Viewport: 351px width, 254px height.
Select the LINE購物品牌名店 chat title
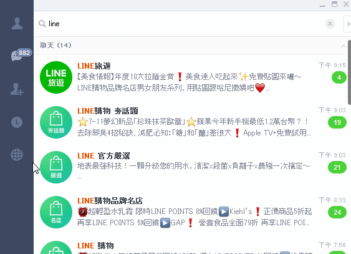coord(110,201)
